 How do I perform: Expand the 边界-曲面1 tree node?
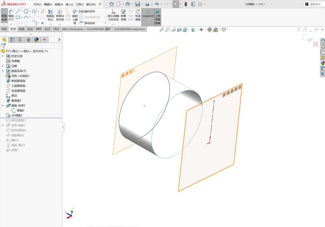click(3, 125)
